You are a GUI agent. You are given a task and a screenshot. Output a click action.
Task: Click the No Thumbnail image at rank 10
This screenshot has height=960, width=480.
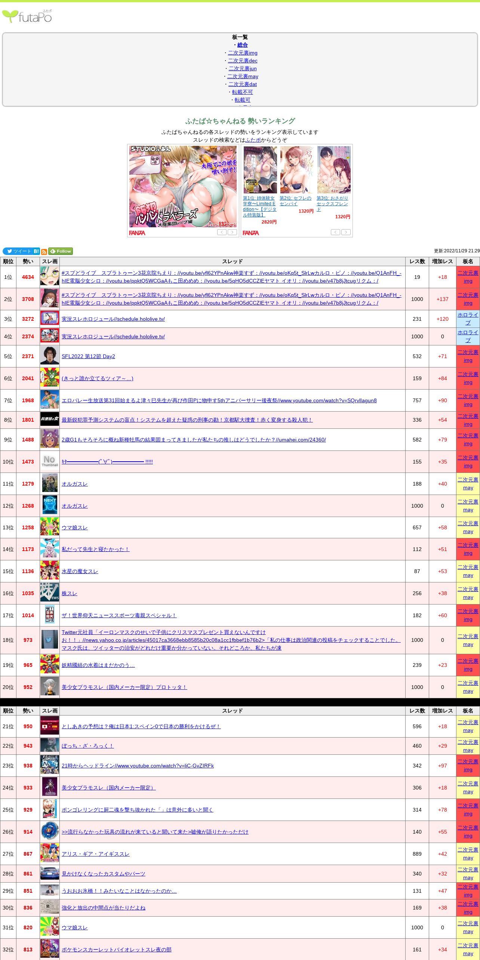click(x=49, y=462)
